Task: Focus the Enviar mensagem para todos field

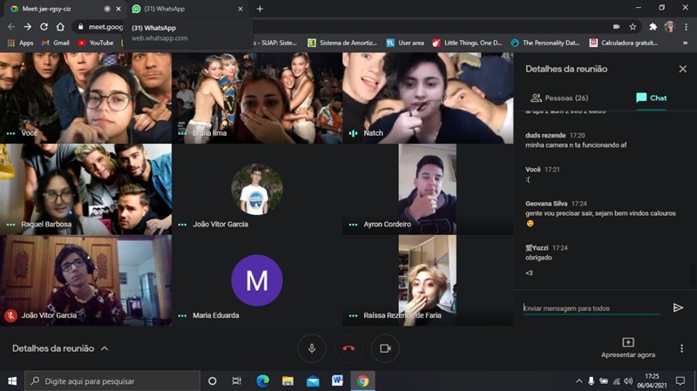Action: [592, 308]
